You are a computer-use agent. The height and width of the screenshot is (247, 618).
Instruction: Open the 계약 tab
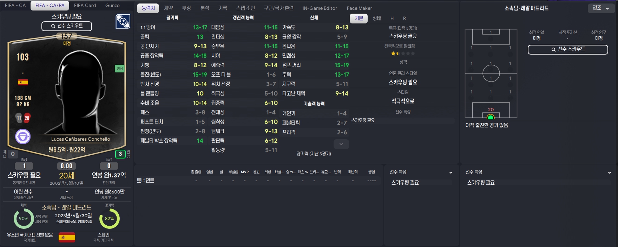coord(169,8)
